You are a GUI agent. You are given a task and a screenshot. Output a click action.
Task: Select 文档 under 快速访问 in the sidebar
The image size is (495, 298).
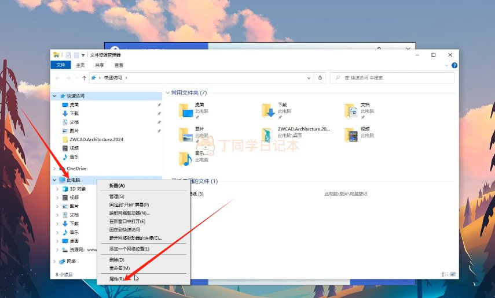[x=74, y=122]
